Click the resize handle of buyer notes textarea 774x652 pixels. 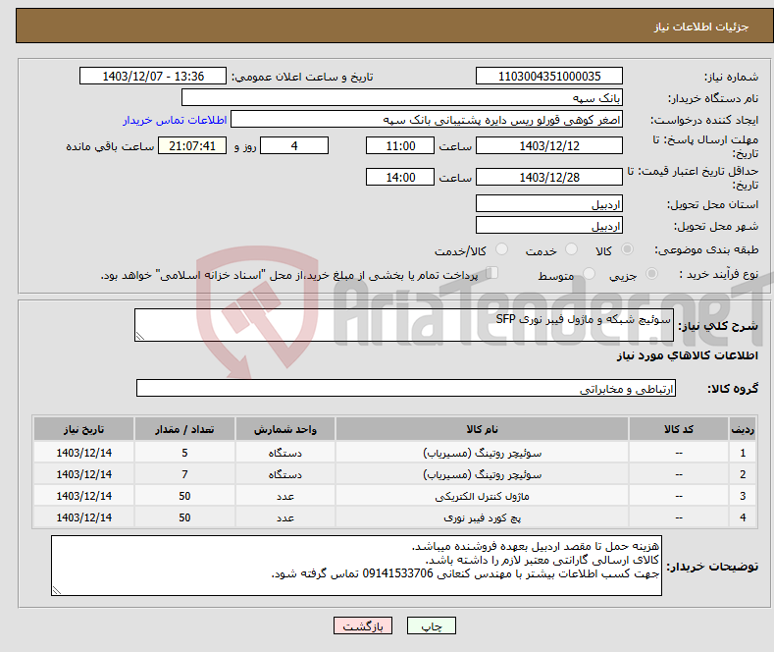(57, 590)
